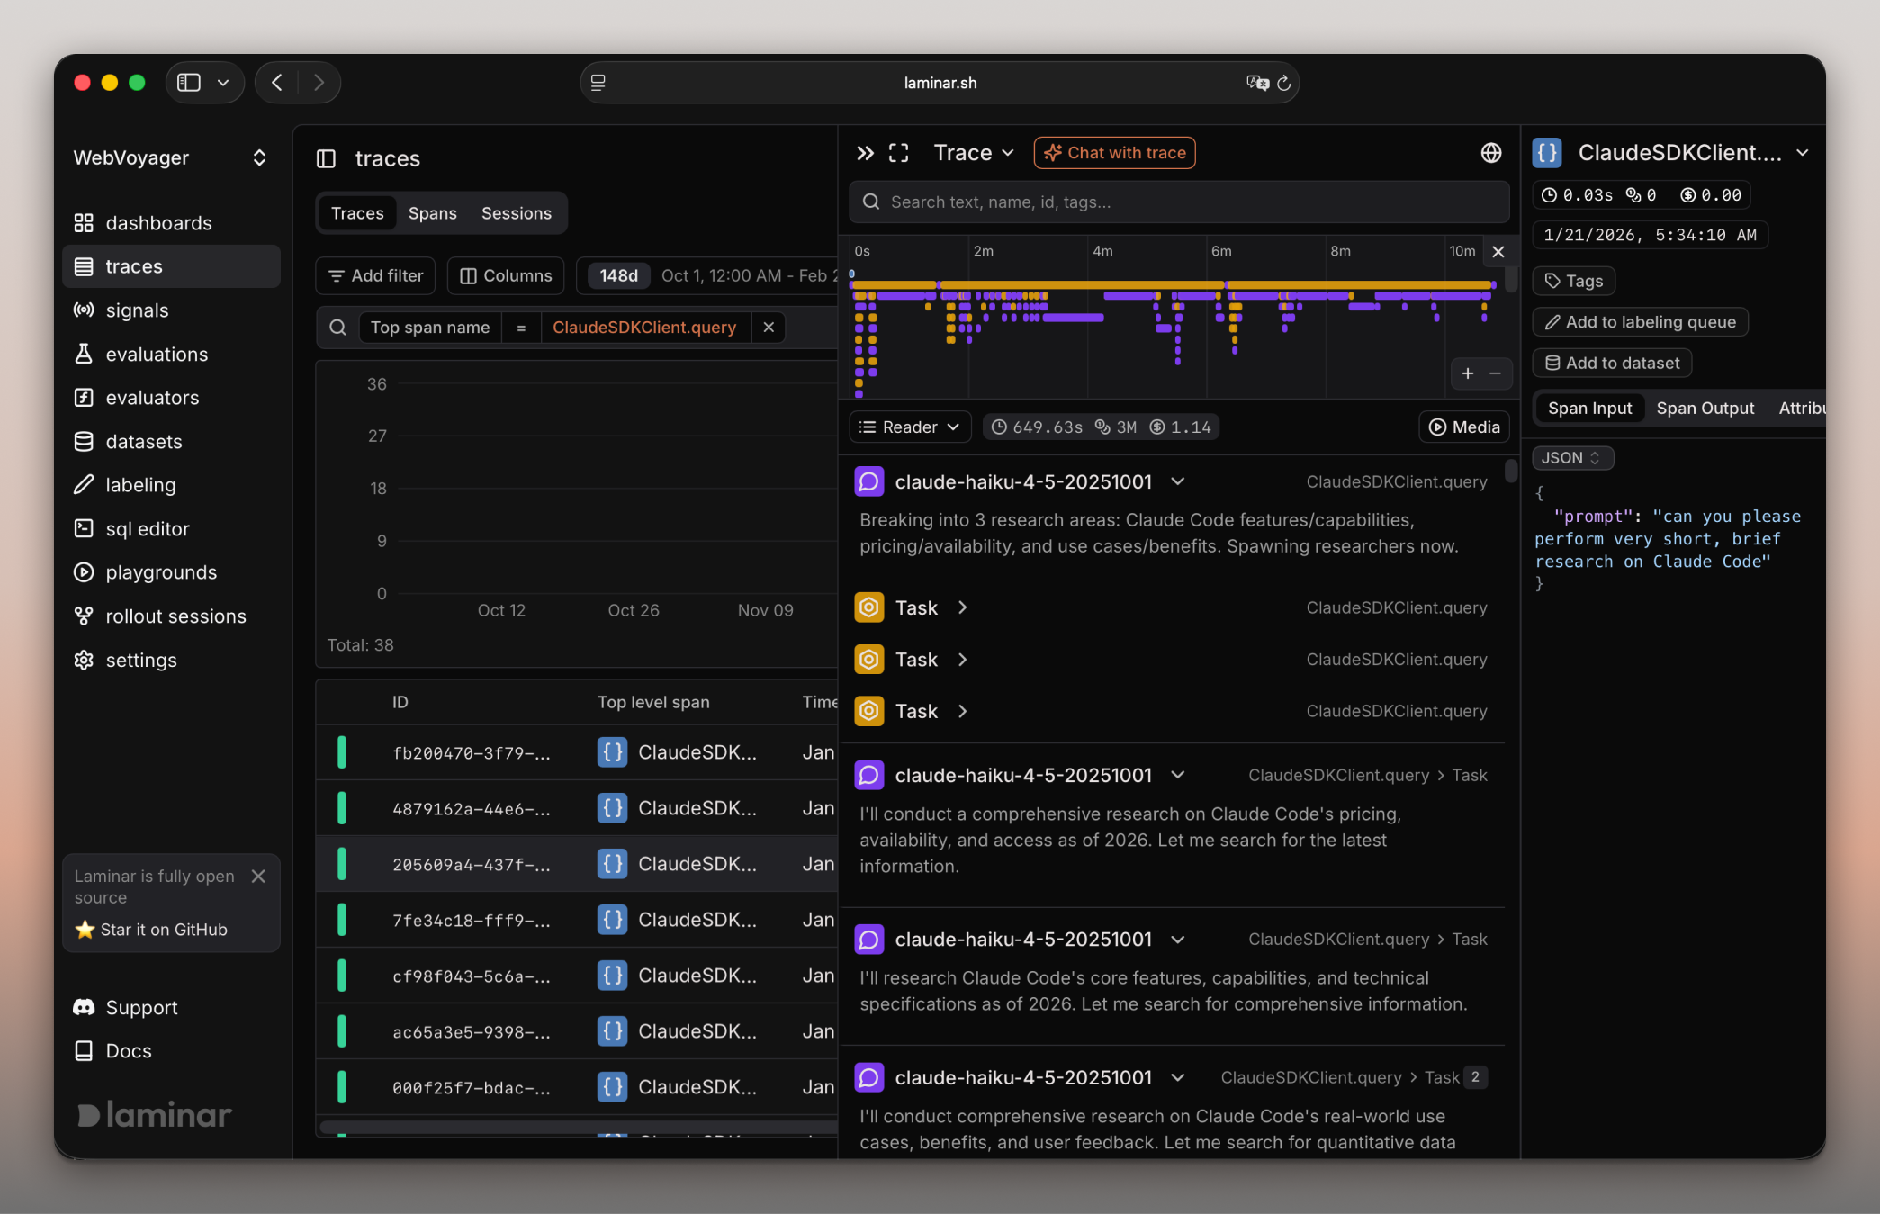This screenshot has height=1214, width=1880.
Task: Zoom in timeline with plus icon
Action: tap(1467, 373)
